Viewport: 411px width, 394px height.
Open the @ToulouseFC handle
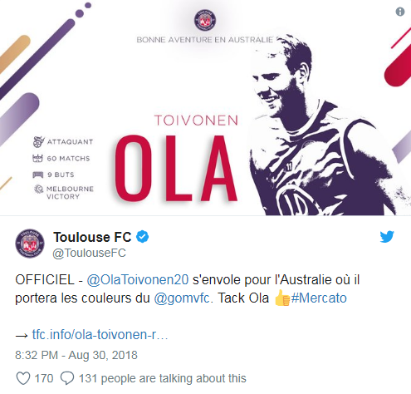(89, 253)
